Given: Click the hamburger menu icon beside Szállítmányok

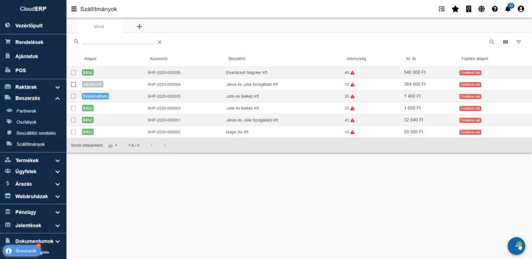Looking at the screenshot, I should coord(74,9).
